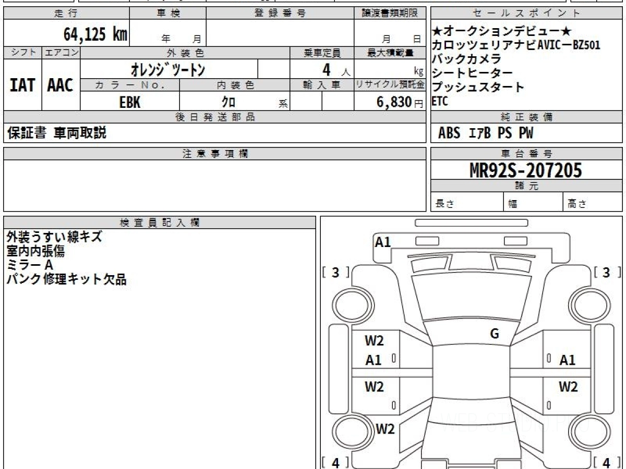
Task: Click the empty notes area under 注意事項欄
Action: (x=214, y=186)
